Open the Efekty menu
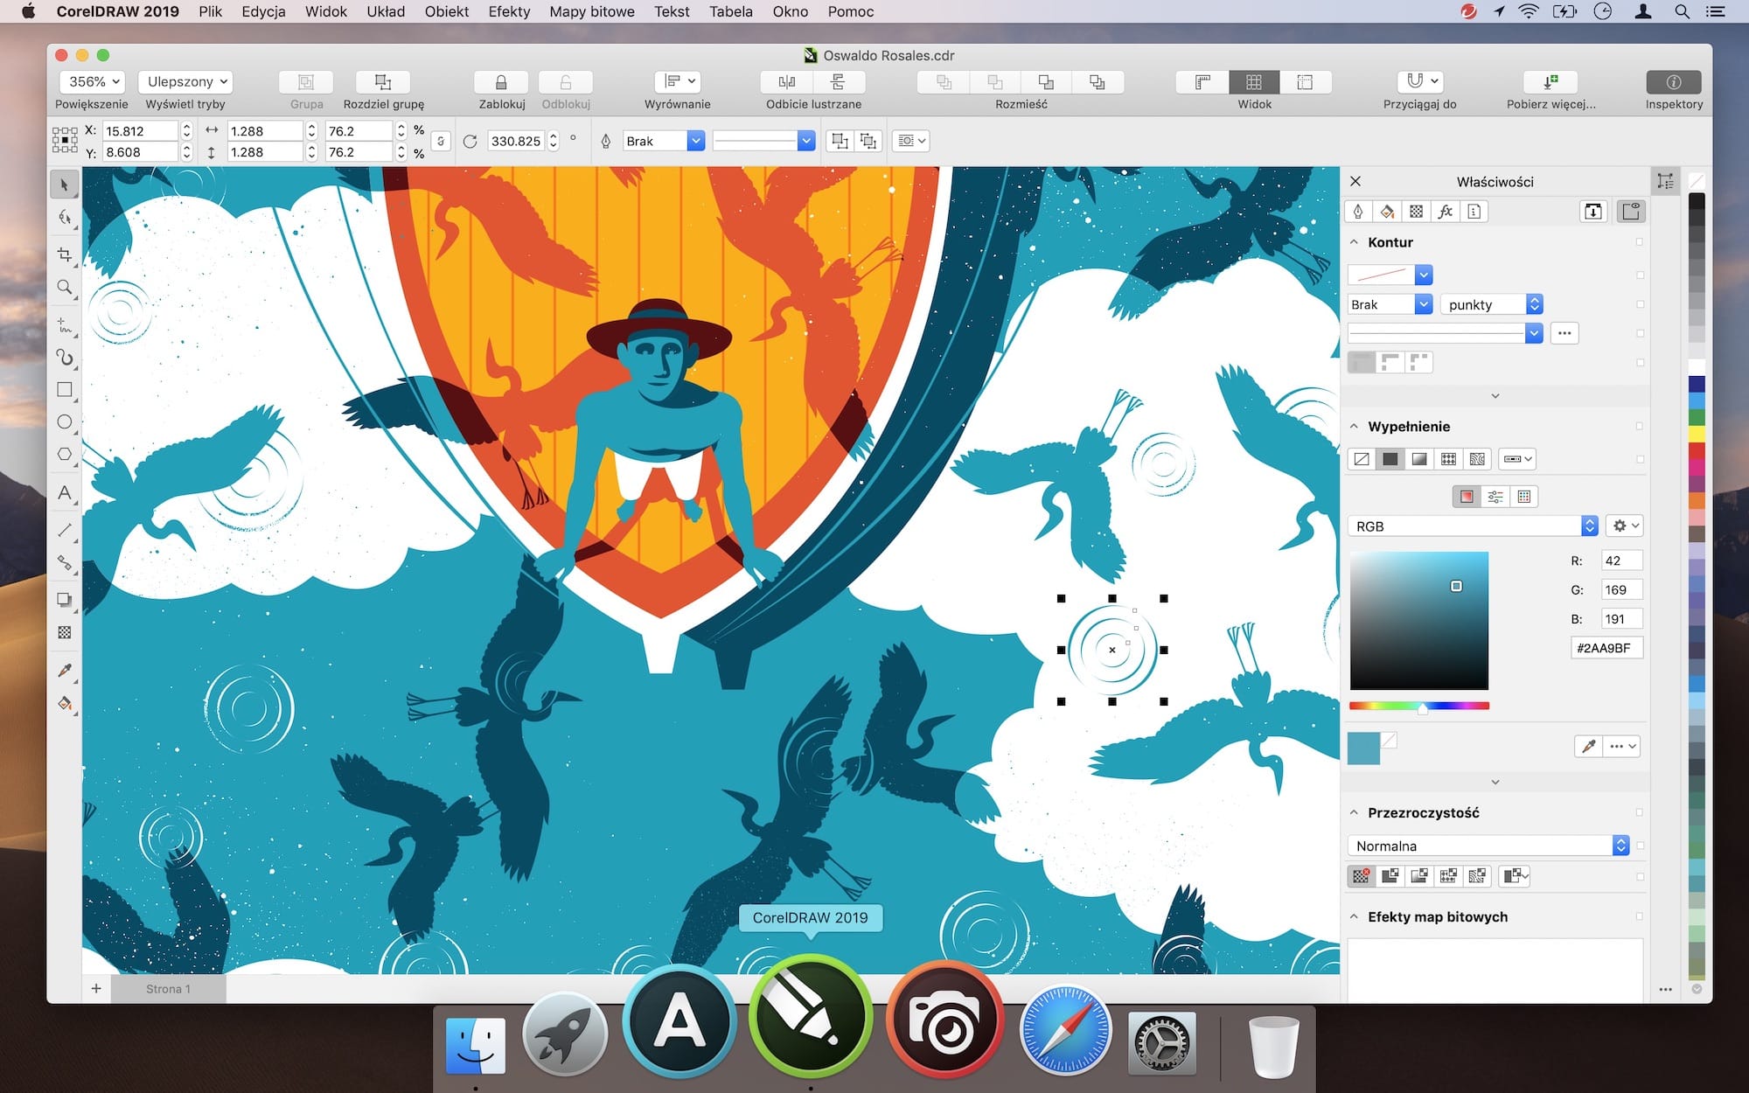The image size is (1749, 1093). coord(509,11)
